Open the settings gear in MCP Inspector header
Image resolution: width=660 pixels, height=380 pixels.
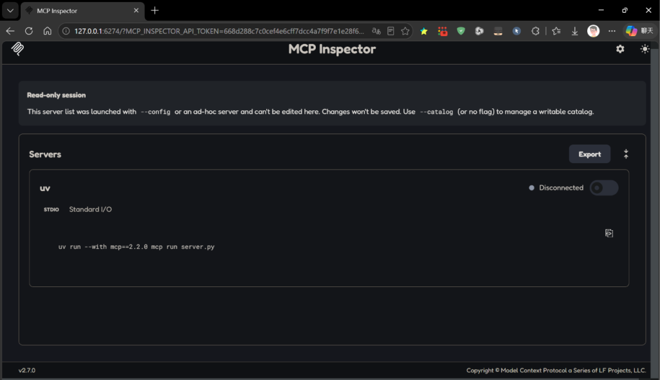point(620,49)
